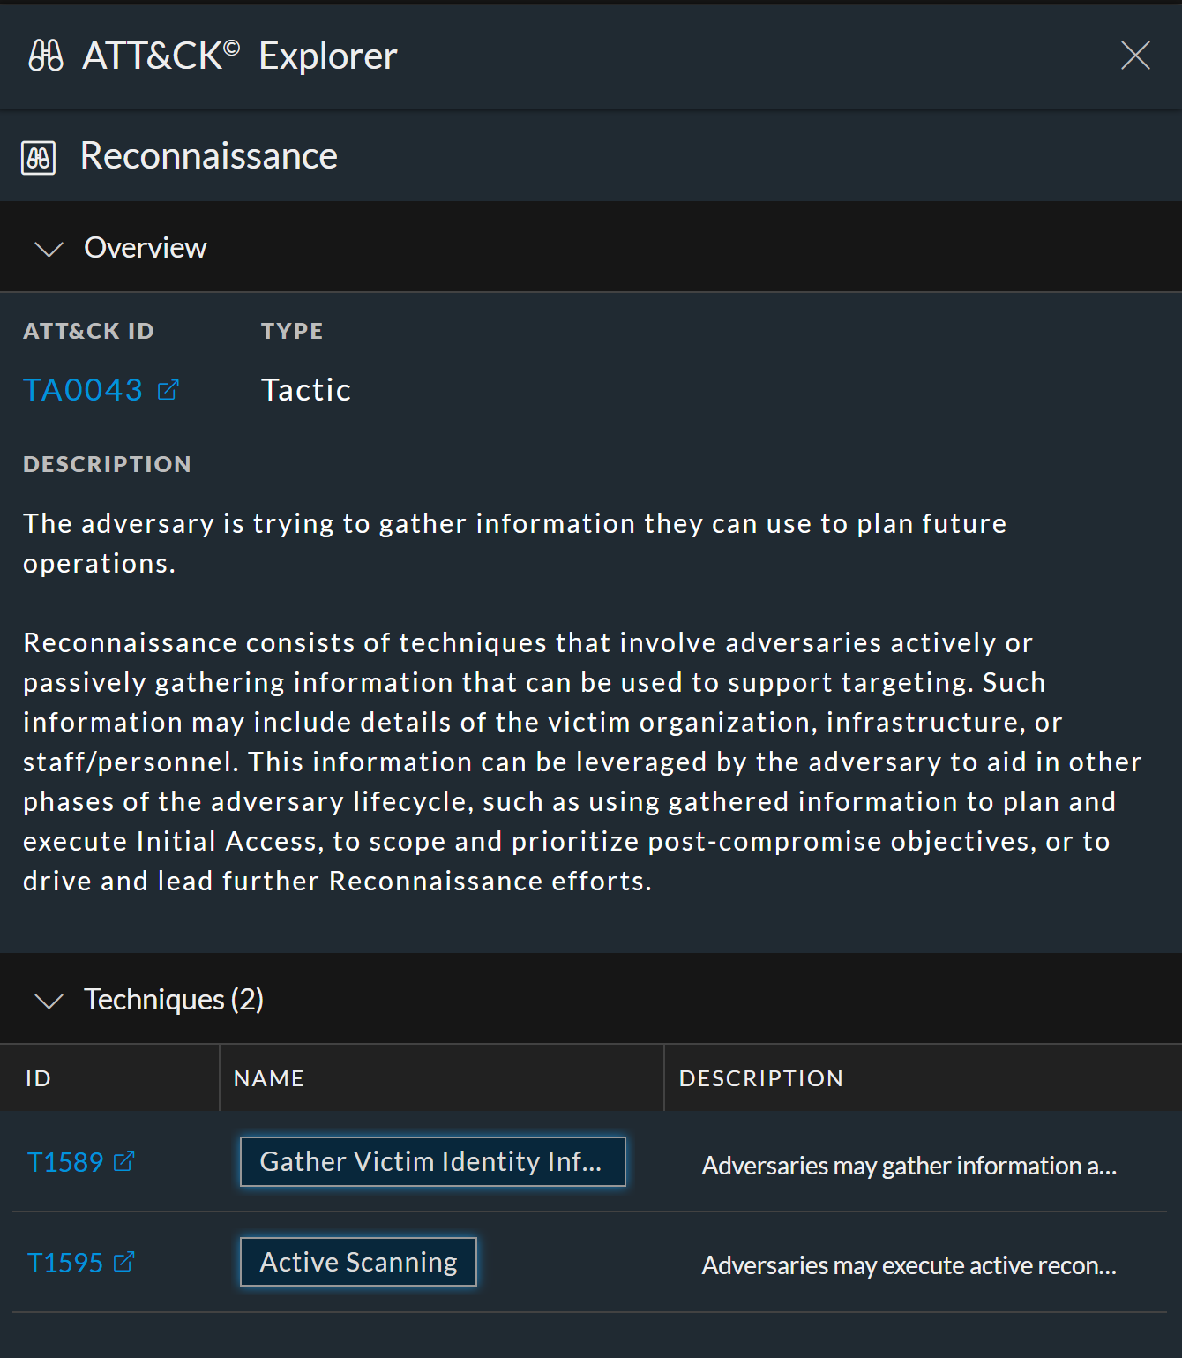This screenshot has height=1358, width=1182.
Task: Collapse the Techniques (2) section
Action: pyautogui.click(x=50, y=1000)
